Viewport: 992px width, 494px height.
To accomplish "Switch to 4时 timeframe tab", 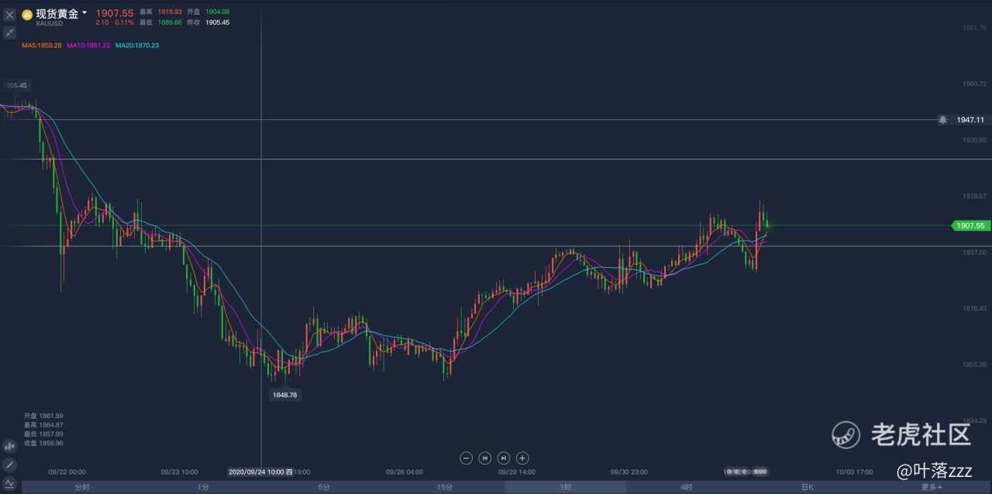I will click(x=687, y=487).
